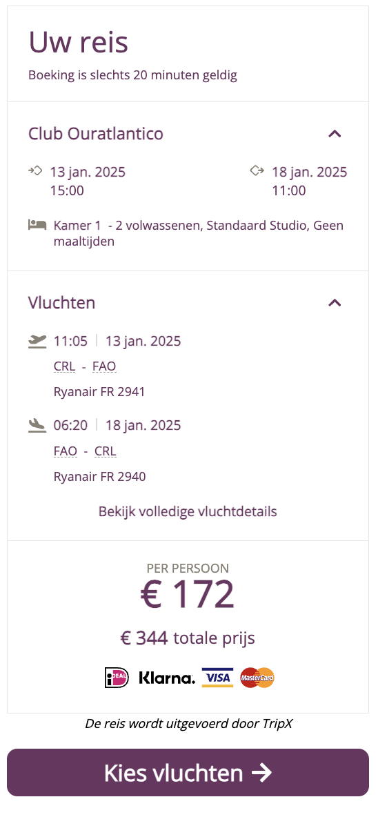The height and width of the screenshot is (817, 378).
Task: Collapse the Vluchten section chevron
Action: (x=335, y=303)
